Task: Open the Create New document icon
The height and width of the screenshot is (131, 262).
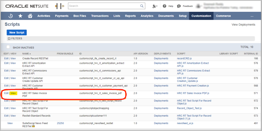Action: [154, 6]
